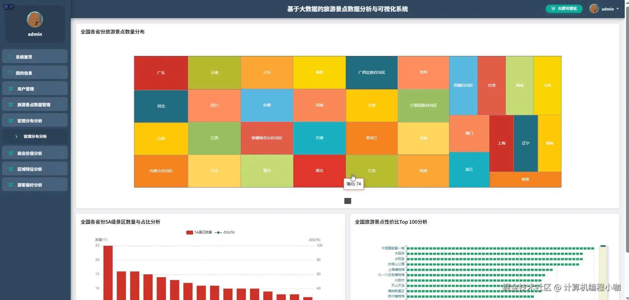Click the 云南 treemap block
The image size is (629, 300).
[214, 73]
